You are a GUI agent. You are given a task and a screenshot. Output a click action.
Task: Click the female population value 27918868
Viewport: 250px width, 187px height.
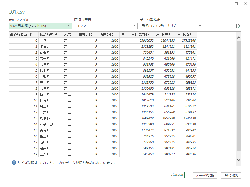click(186, 40)
